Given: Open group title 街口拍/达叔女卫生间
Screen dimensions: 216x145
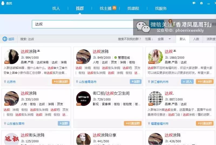Looking at the screenshot, I should coord(111,93).
